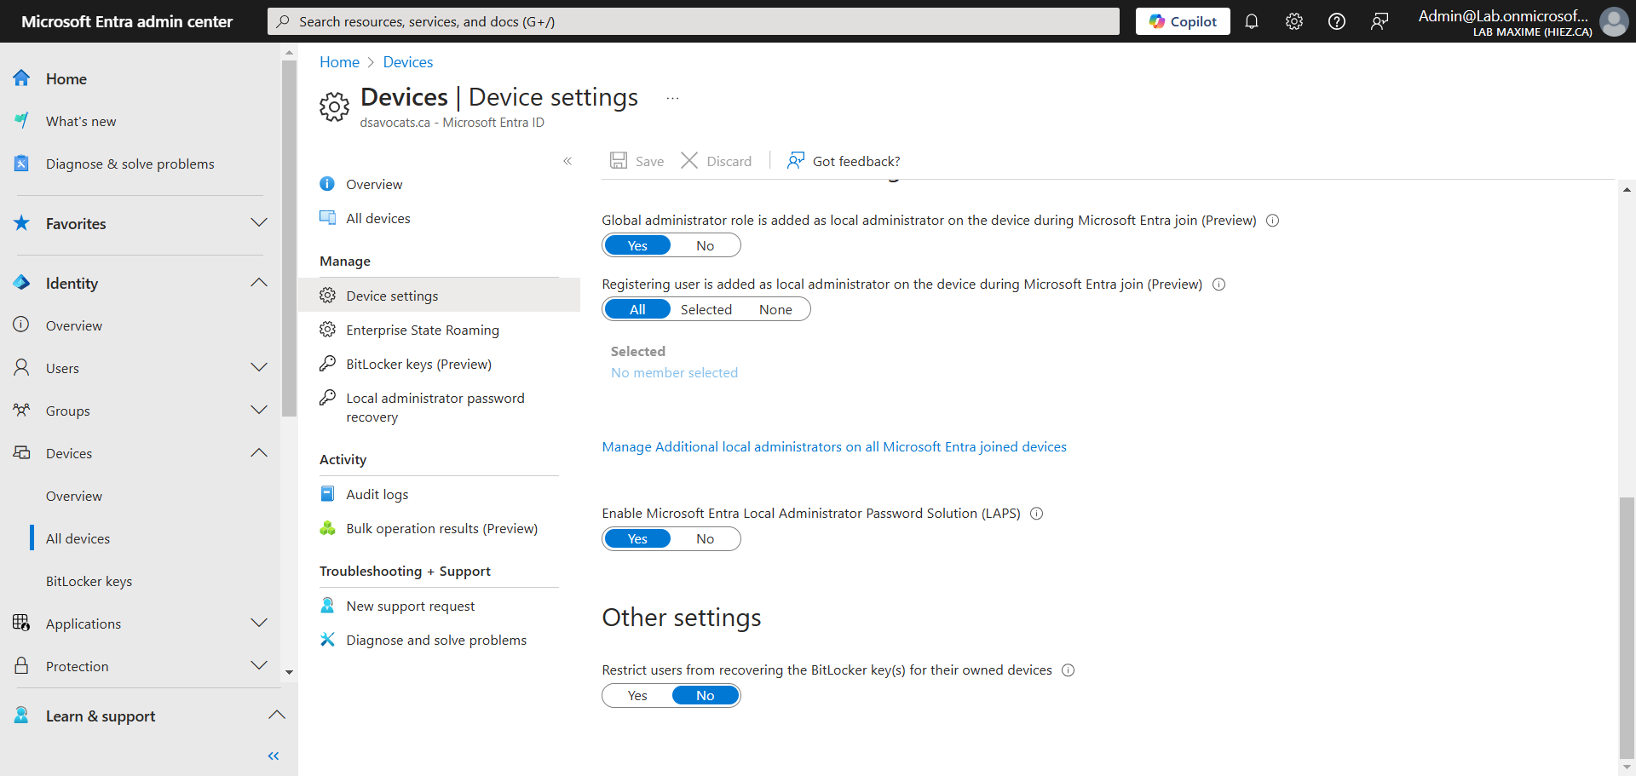1636x776 pixels.
Task: Click the top bar feedback icon
Action: pyautogui.click(x=1379, y=21)
